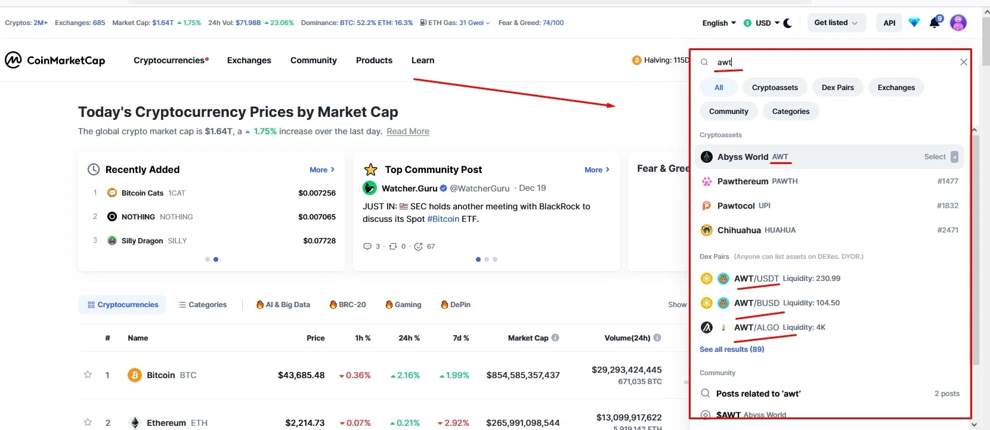Star Bitcoin to add to watchlist
Viewport: 990px width, 430px height.
[88, 375]
